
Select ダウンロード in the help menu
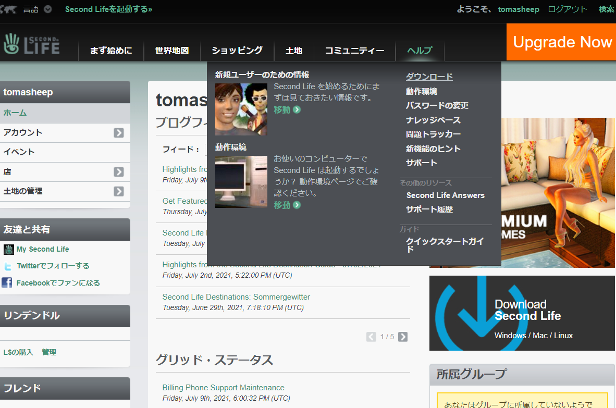click(x=429, y=77)
